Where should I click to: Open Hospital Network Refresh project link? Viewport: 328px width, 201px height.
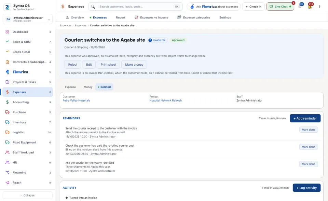pos(166,100)
